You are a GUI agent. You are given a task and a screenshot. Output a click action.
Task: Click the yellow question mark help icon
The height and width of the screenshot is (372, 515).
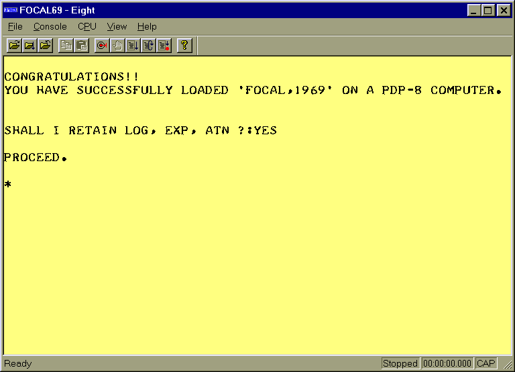(x=184, y=46)
